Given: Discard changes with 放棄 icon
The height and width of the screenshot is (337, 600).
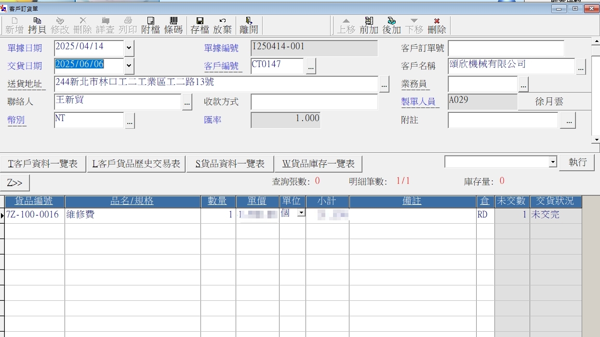Looking at the screenshot, I should 223,25.
